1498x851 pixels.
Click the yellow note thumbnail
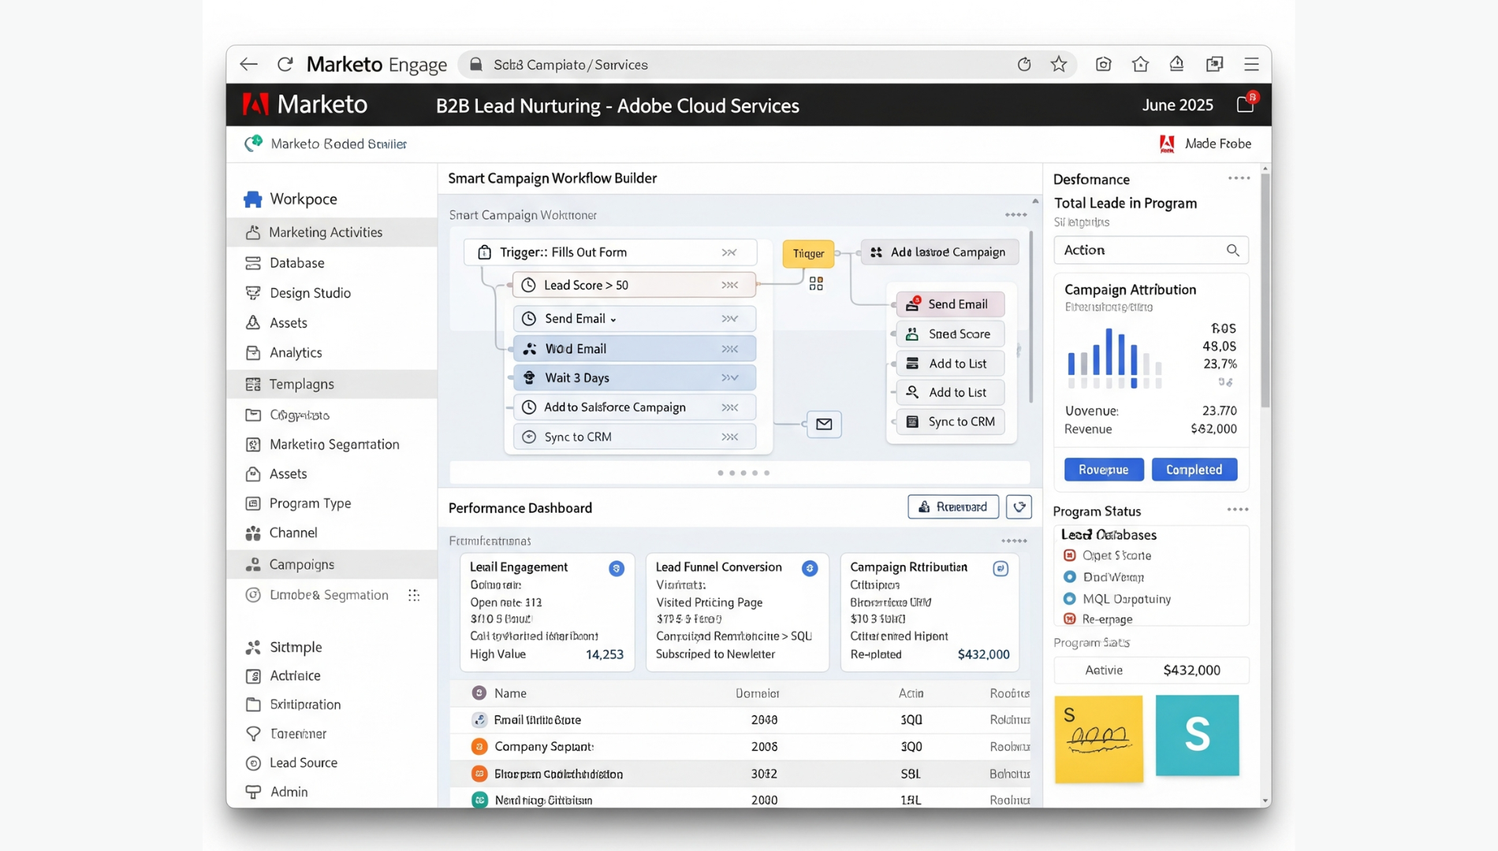pyautogui.click(x=1098, y=739)
